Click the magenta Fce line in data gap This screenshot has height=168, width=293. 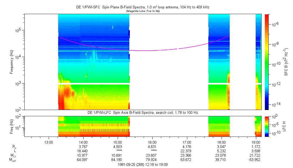coord(162,50)
